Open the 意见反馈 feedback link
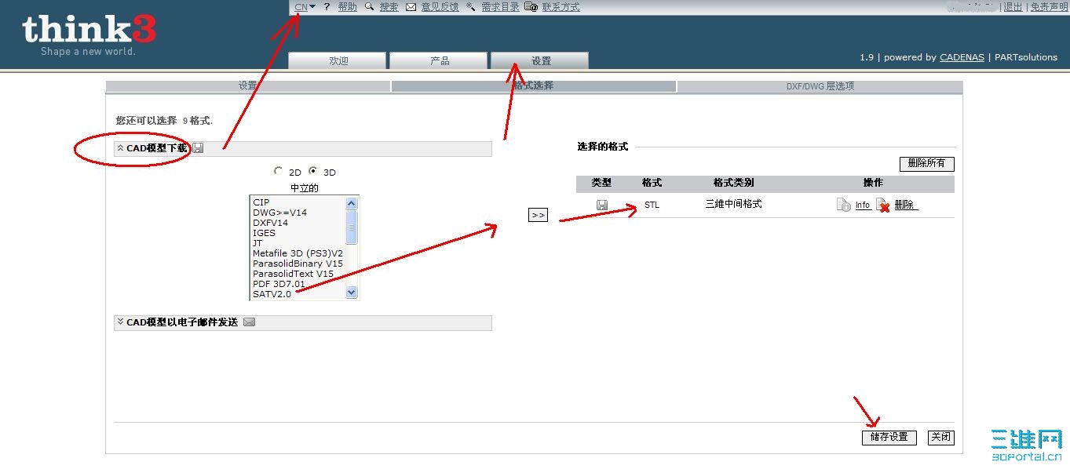 (x=440, y=7)
